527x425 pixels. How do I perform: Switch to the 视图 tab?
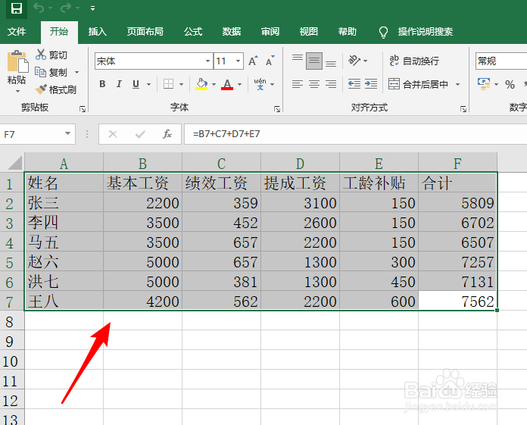tap(308, 32)
